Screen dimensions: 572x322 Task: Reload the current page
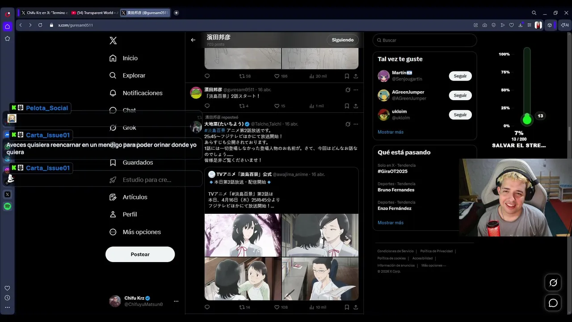[40, 25]
